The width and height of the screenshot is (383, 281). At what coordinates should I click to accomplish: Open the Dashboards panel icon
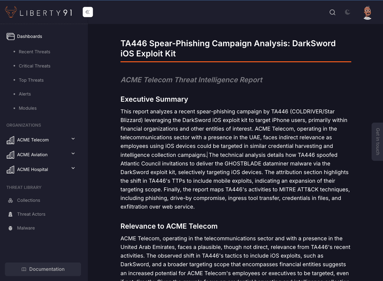10,36
